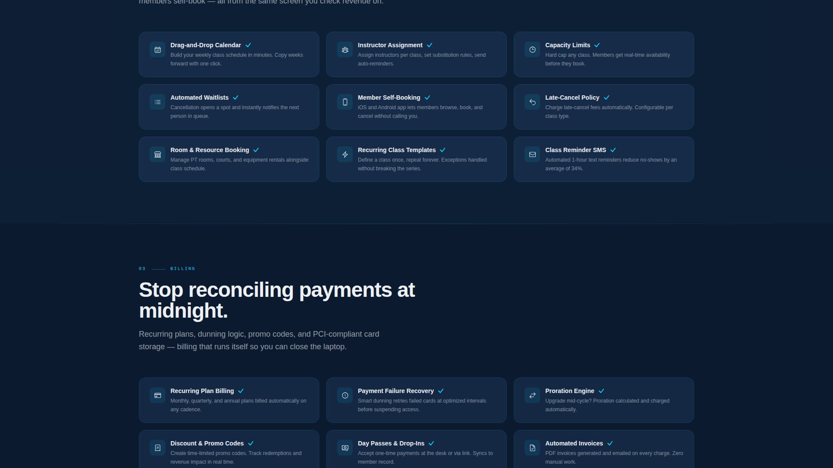Click checkmark beside Automated Invoices
The height and width of the screenshot is (468, 833).
[x=610, y=443]
